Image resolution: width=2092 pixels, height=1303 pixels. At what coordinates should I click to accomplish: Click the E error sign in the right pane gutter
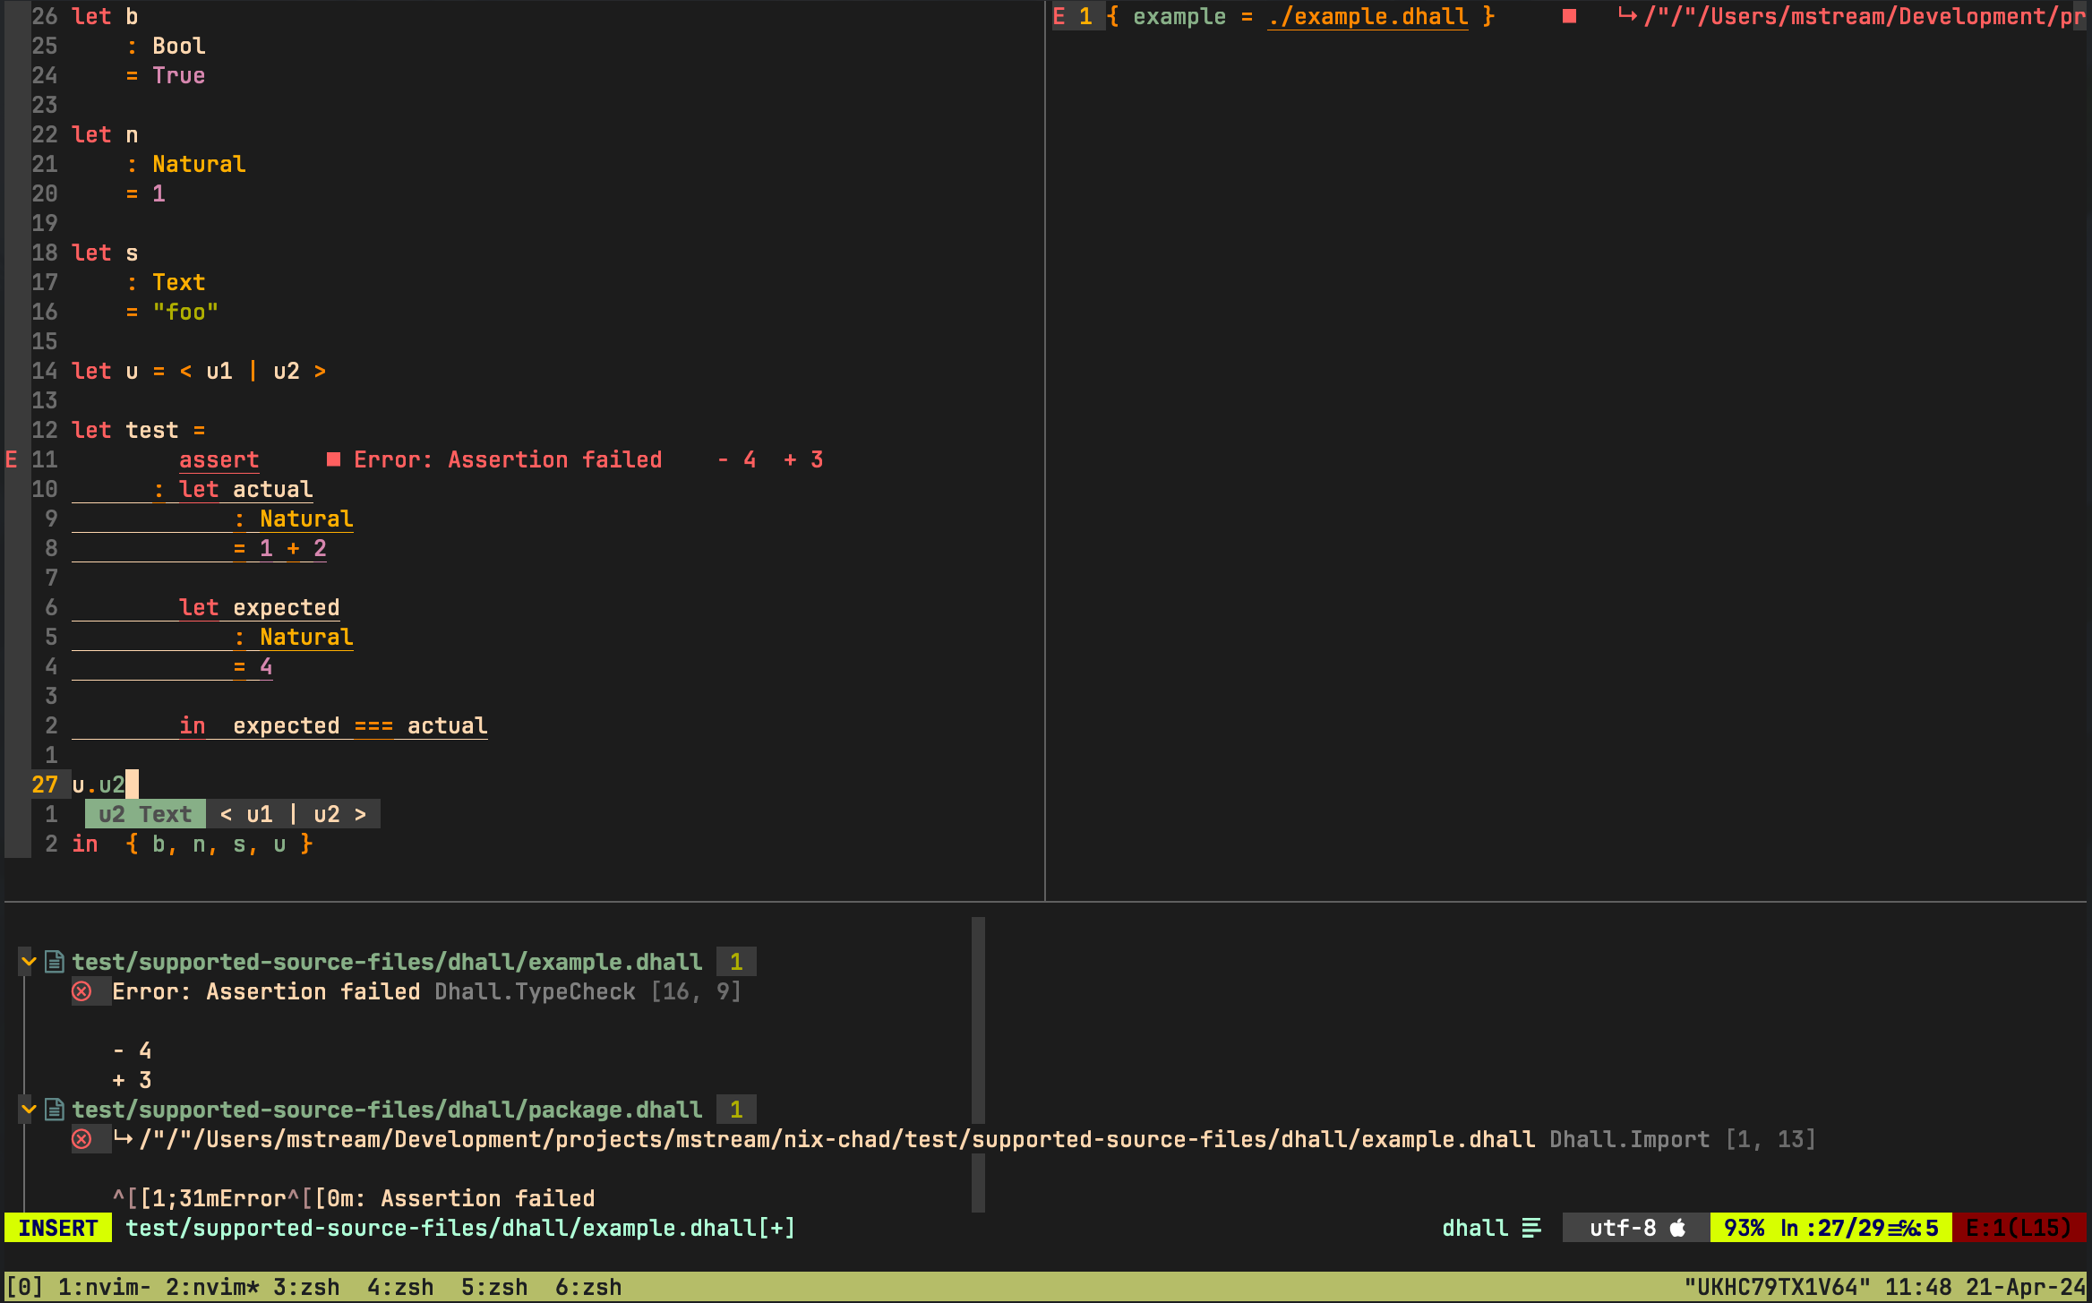click(1059, 16)
